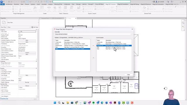Select the Branch row in the dataset list

tap(72, 44)
